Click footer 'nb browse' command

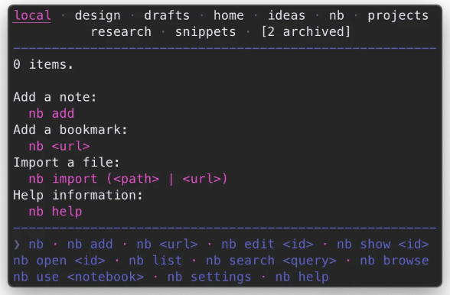[x=394, y=261]
